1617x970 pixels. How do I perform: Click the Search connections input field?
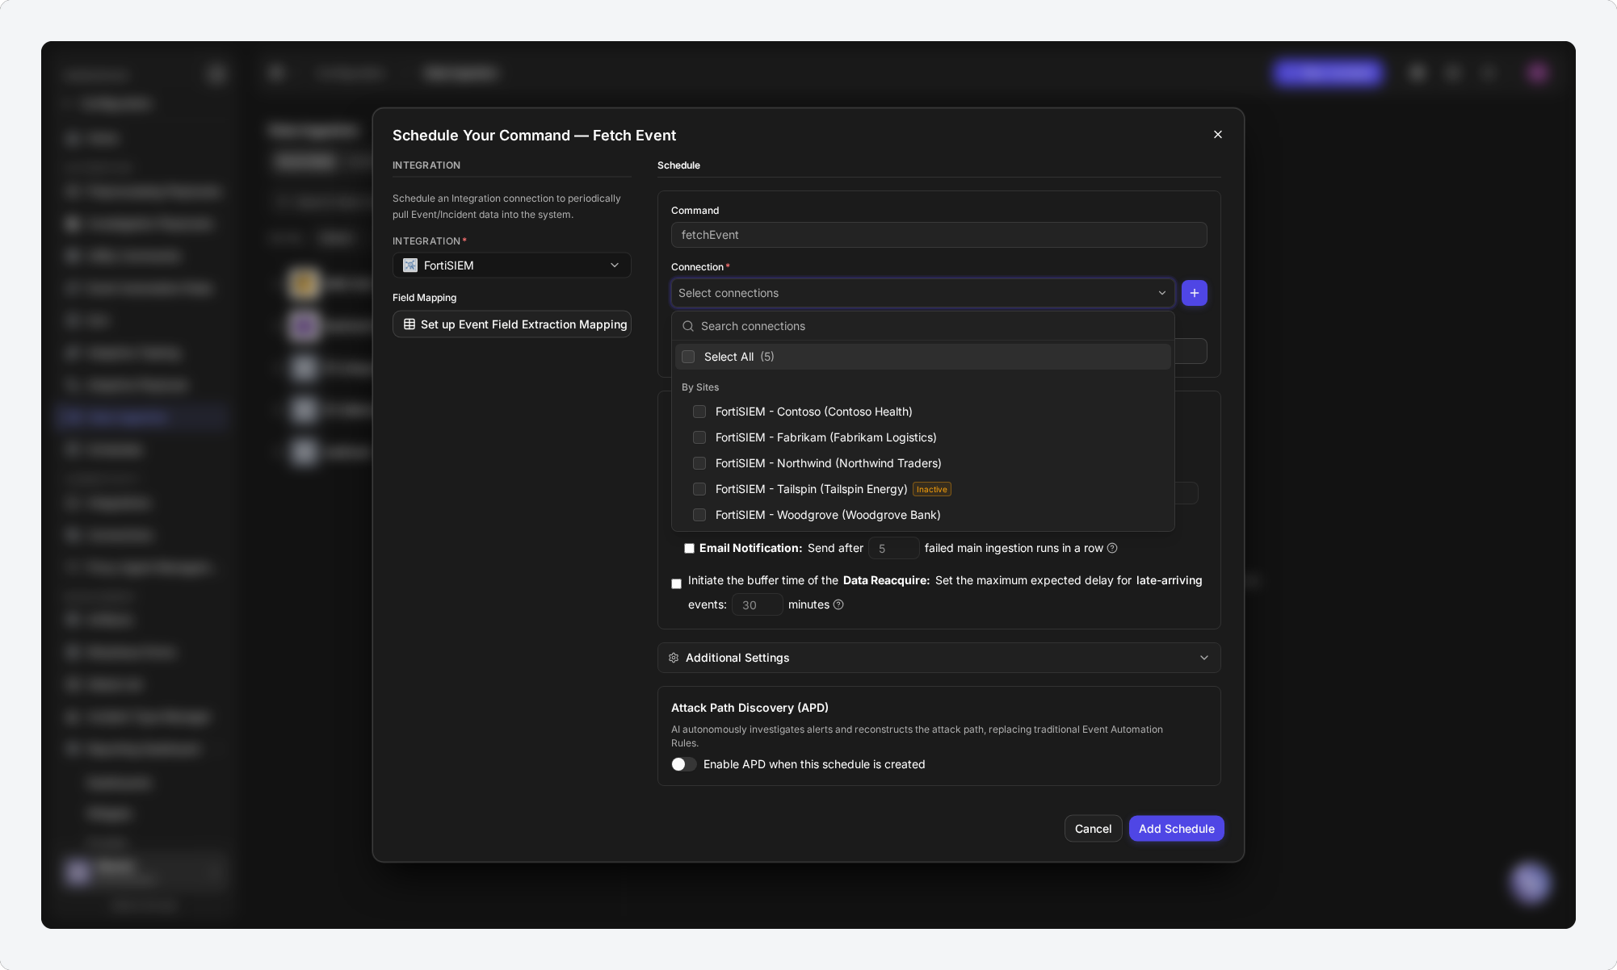point(922,326)
